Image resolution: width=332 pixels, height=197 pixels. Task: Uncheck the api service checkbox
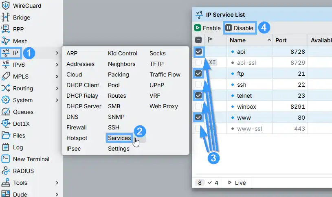198,52
